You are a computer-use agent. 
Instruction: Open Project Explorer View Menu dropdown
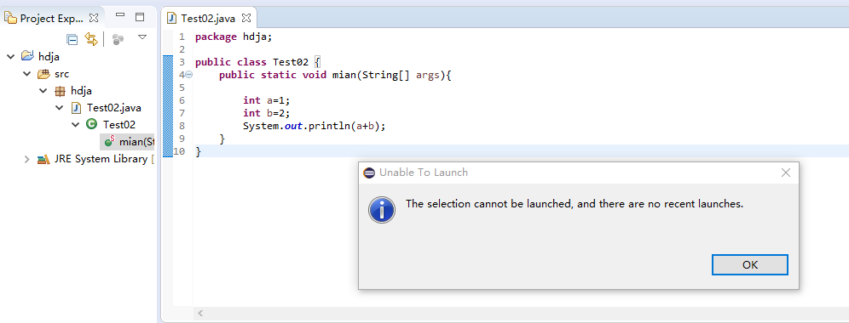pos(142,37)
